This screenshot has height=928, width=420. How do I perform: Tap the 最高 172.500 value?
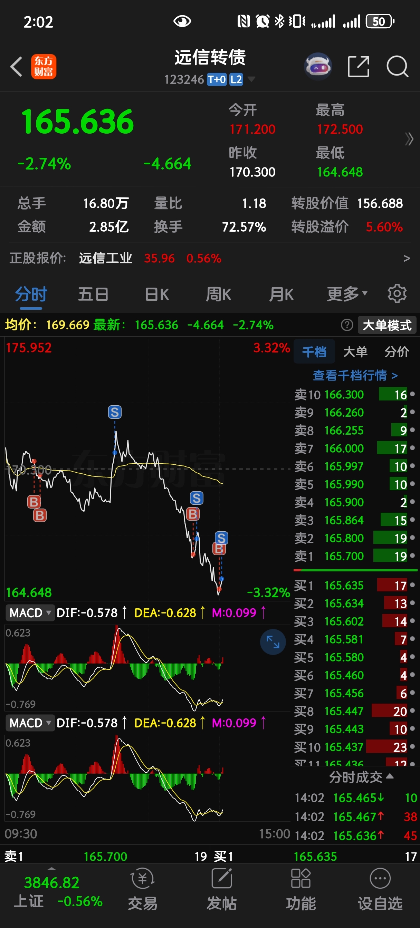340,129
